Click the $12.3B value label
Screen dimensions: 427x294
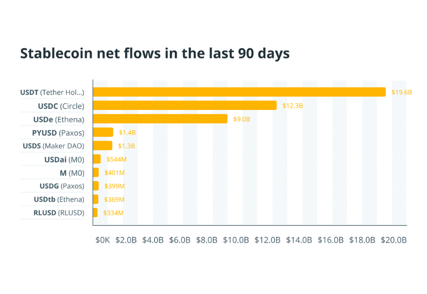[x=292, y=106]
